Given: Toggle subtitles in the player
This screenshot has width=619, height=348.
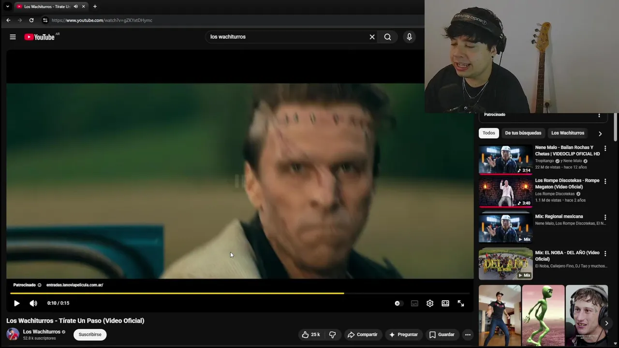Looking at the screenshot, I should [x=414, y=303].
